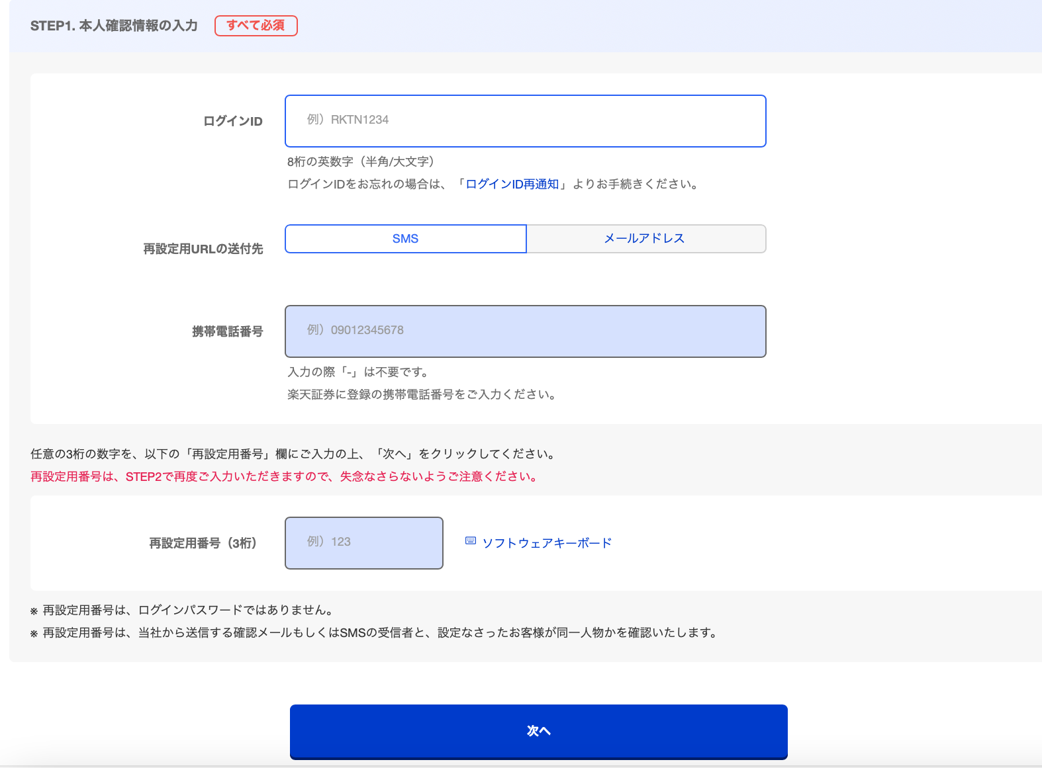Click the red STEP2 warning text
This screenshot has height=768, width=1042.
pyautogui.click(x=285, y=477)
